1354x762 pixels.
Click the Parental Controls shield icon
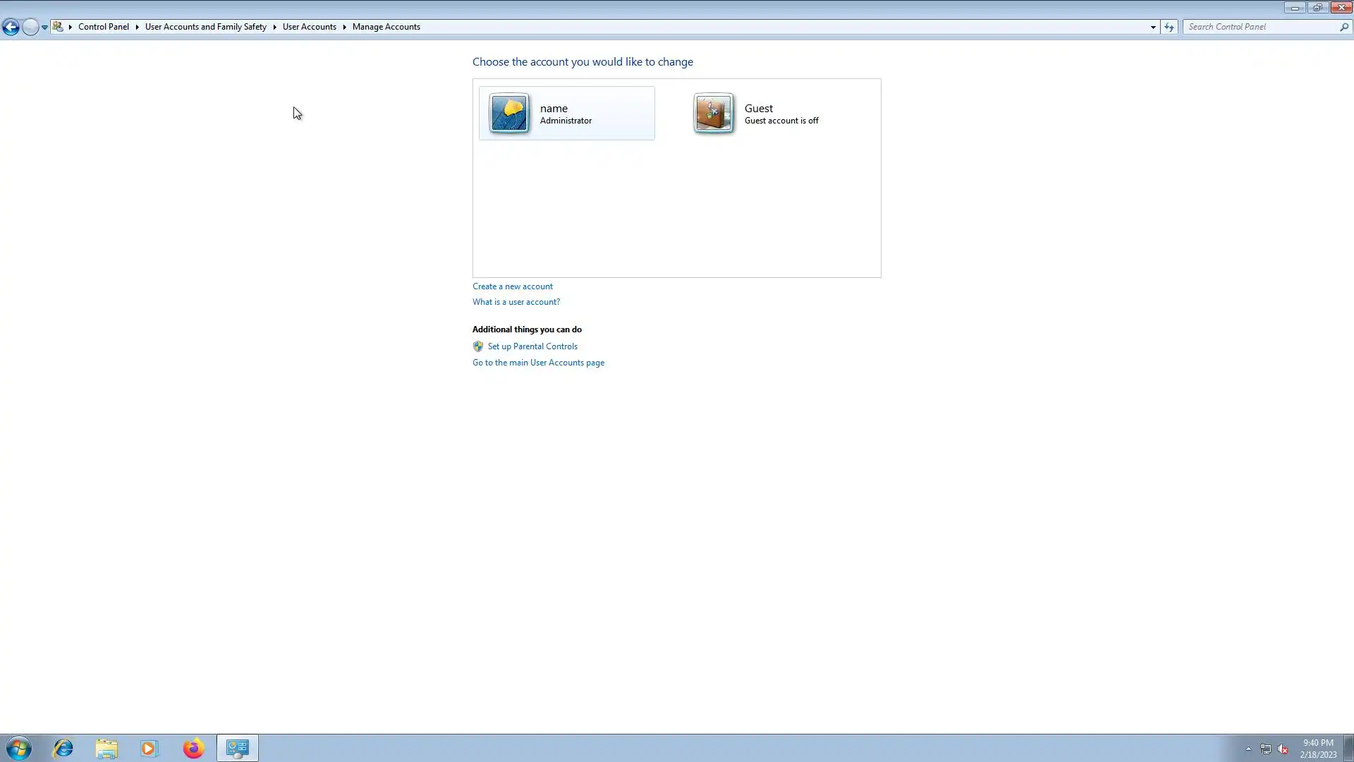tap(478, 346)
